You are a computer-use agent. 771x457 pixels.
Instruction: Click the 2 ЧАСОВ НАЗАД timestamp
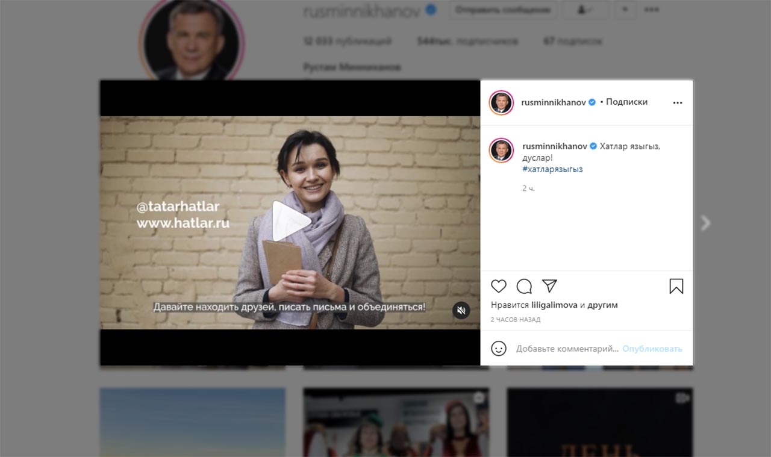(x=516, y=320)
